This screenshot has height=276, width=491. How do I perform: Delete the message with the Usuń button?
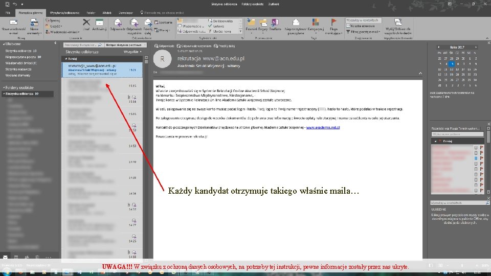pyautogui.click(x=86, y=25)
